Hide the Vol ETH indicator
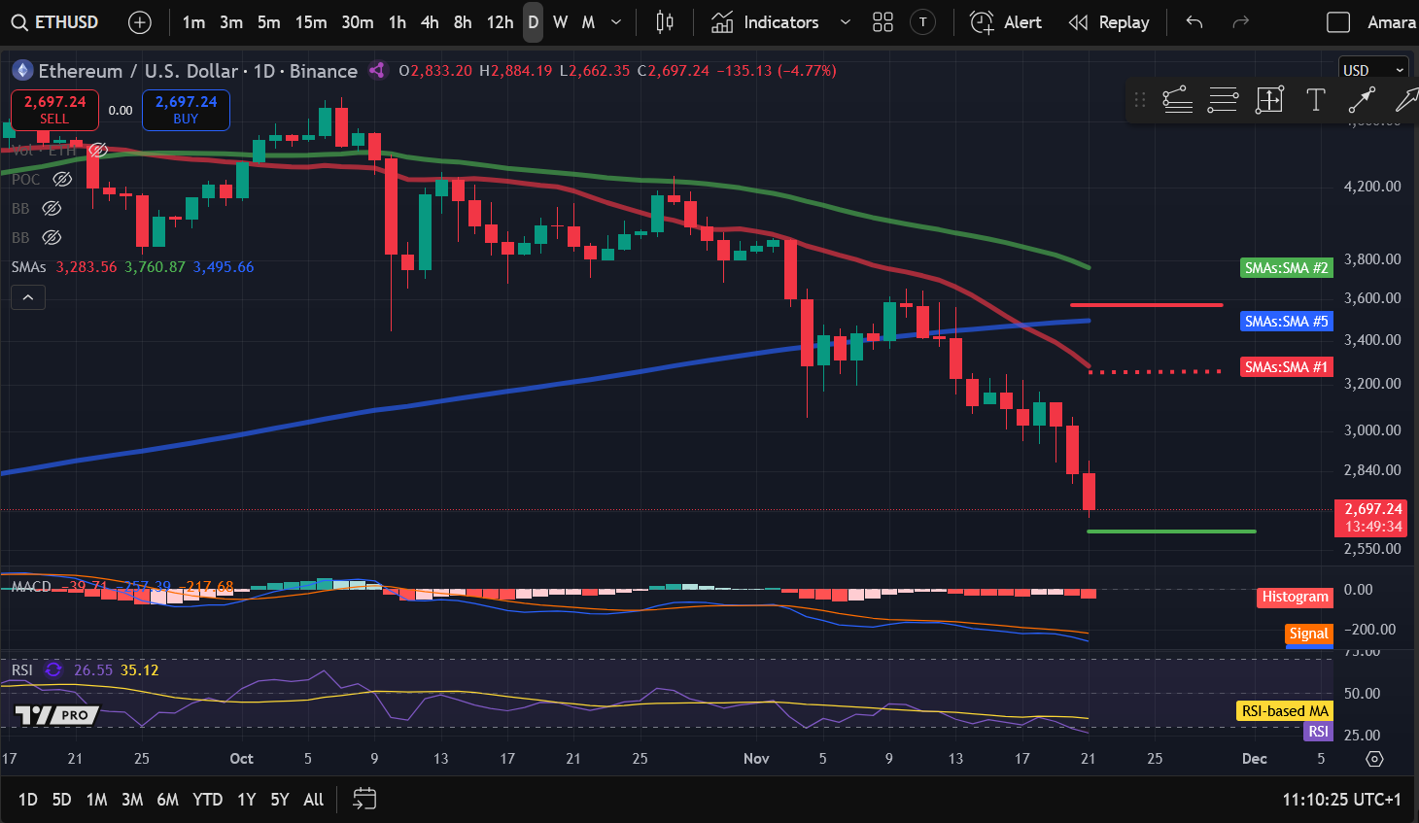This screenshot has width=1419, height=823. point(97,150)
